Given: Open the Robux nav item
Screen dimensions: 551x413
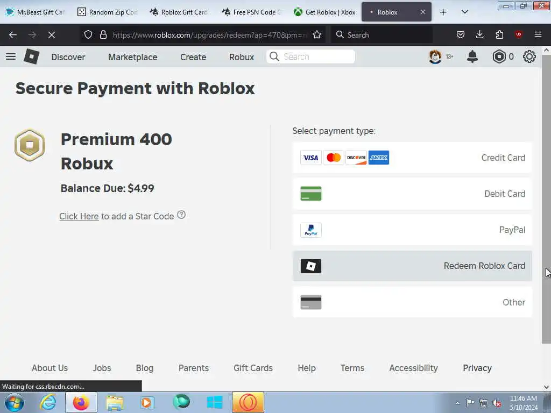Looking at the screenshot, I should (242, 57).
